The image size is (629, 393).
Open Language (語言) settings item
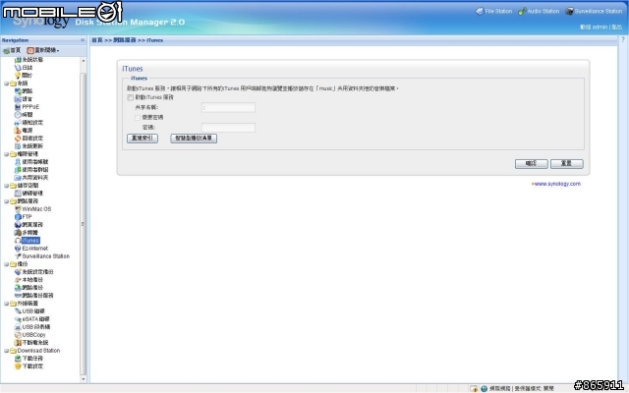click(24, 98)
